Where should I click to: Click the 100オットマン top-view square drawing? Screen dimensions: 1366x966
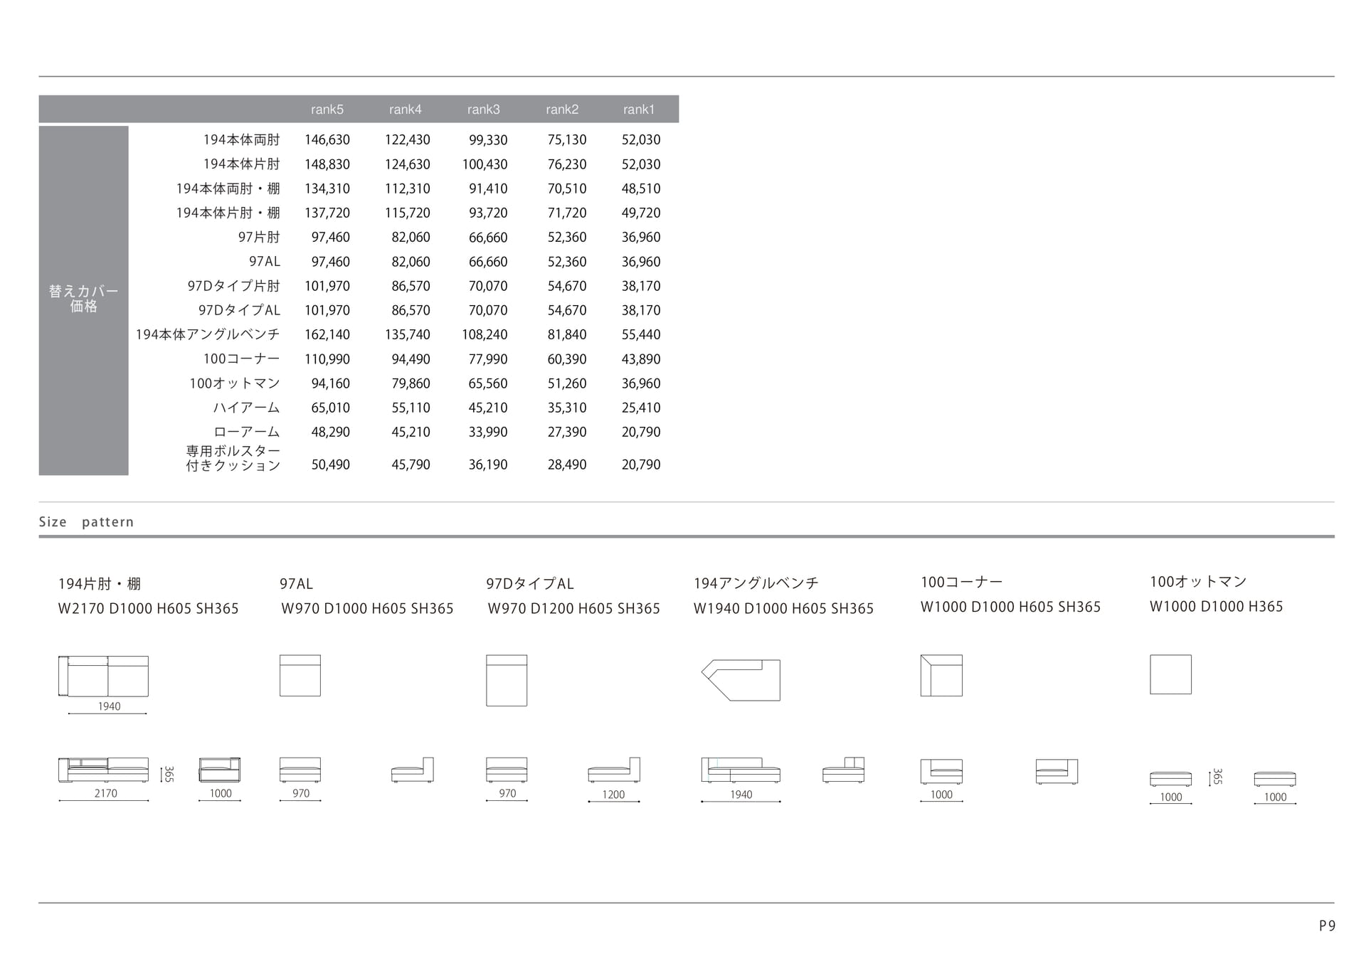point(1170,674)
